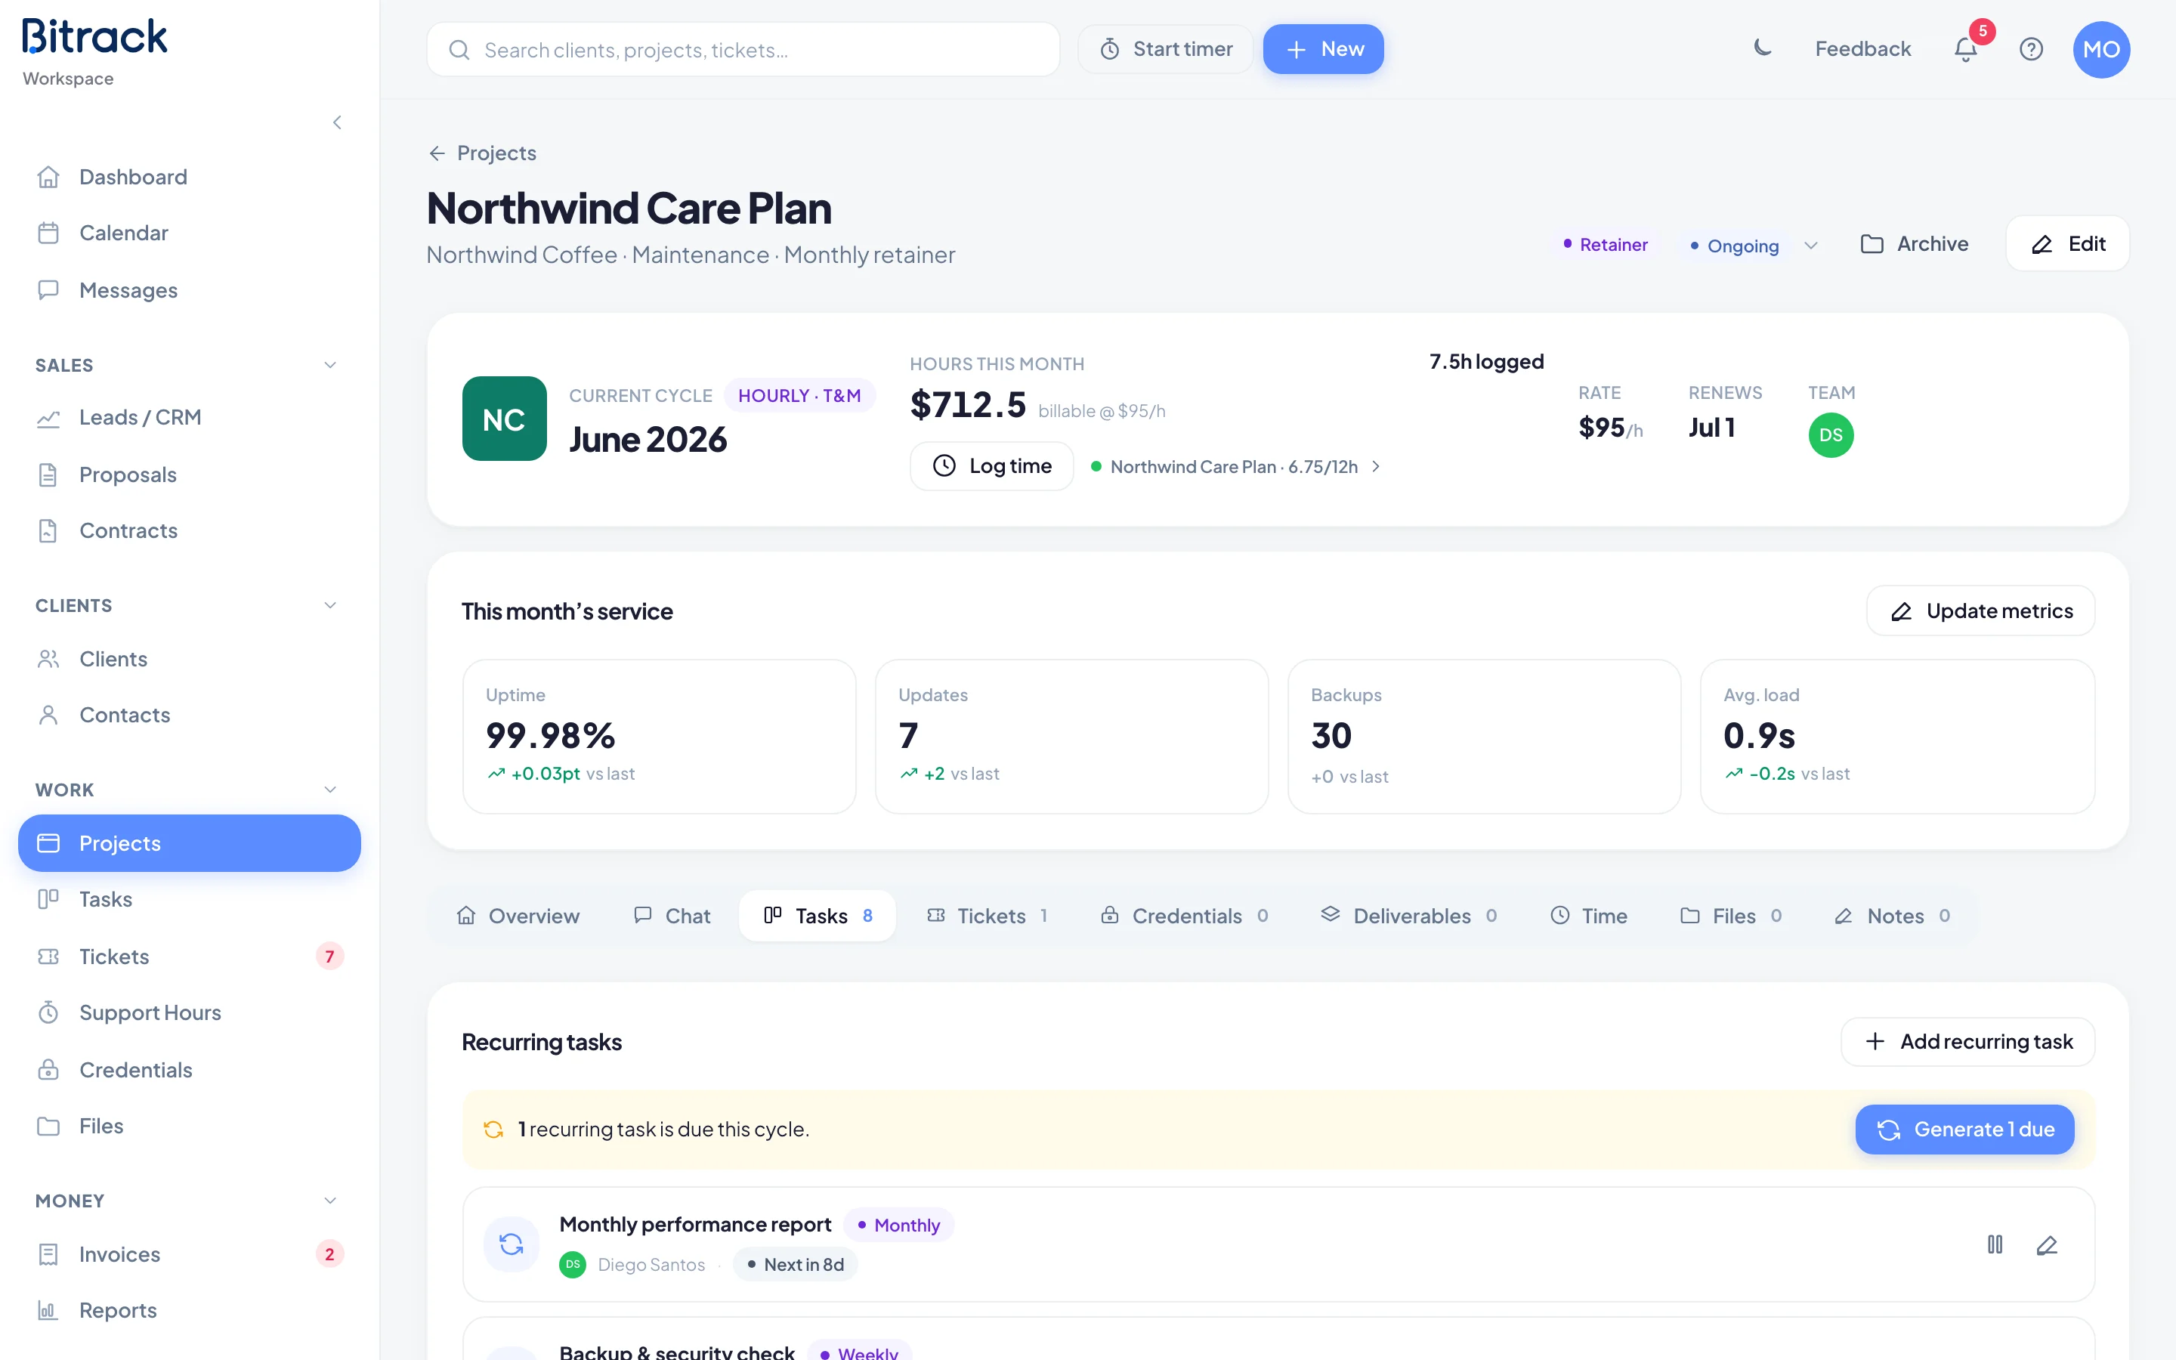This screenshot has width=2176, height=1360.
Task: Open the Time tab
Action: (1589, 916)
